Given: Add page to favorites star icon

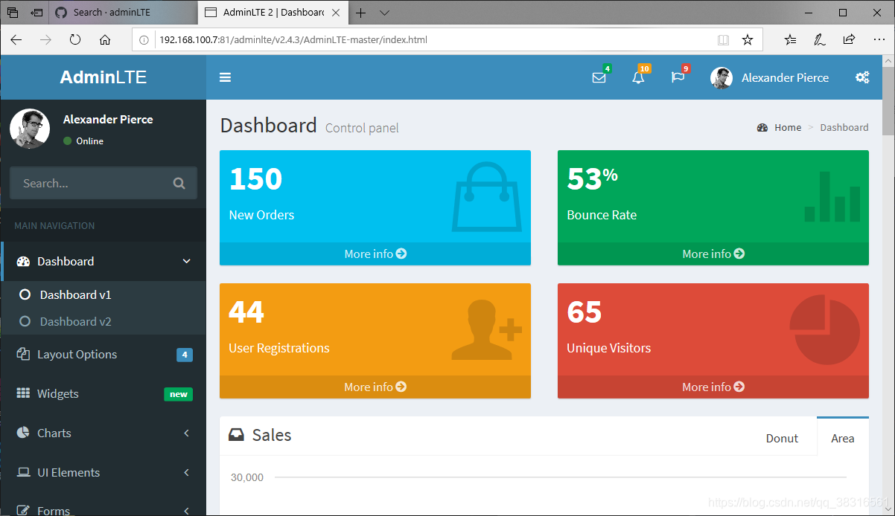Looking at the screenshot, I should click(748, 39).
